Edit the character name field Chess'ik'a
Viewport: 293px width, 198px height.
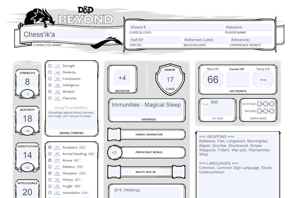coord(64,35)
